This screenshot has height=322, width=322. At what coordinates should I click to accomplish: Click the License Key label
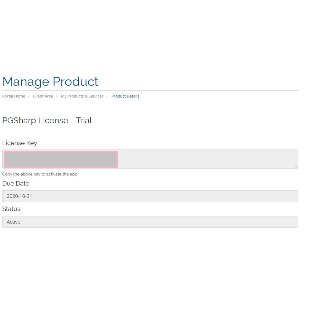tap(20, 143)
